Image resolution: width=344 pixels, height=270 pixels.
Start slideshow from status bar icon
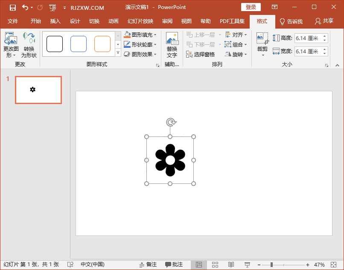click(x=247, y=264)
